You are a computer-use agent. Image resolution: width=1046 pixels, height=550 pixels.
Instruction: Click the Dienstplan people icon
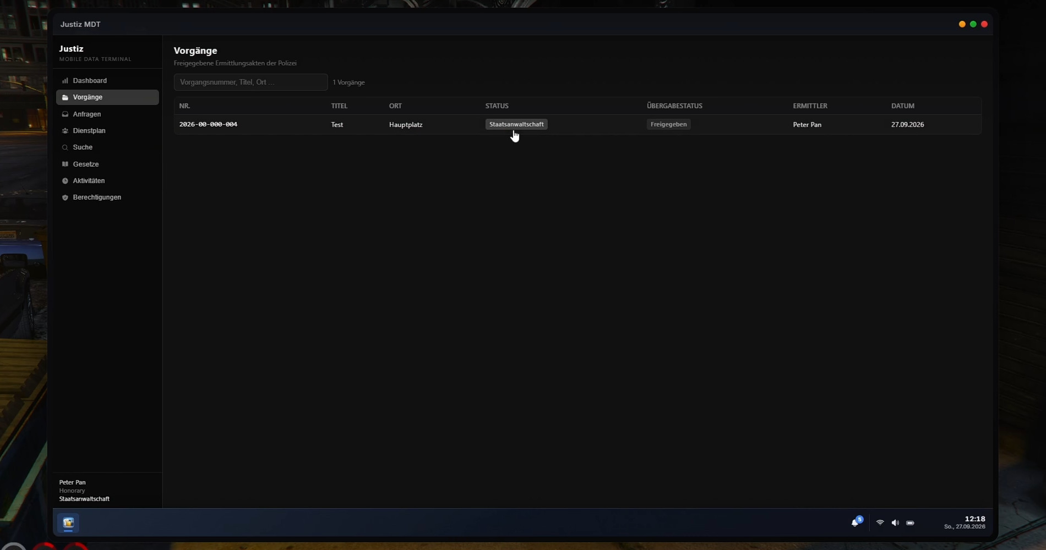tap(65, 131)
